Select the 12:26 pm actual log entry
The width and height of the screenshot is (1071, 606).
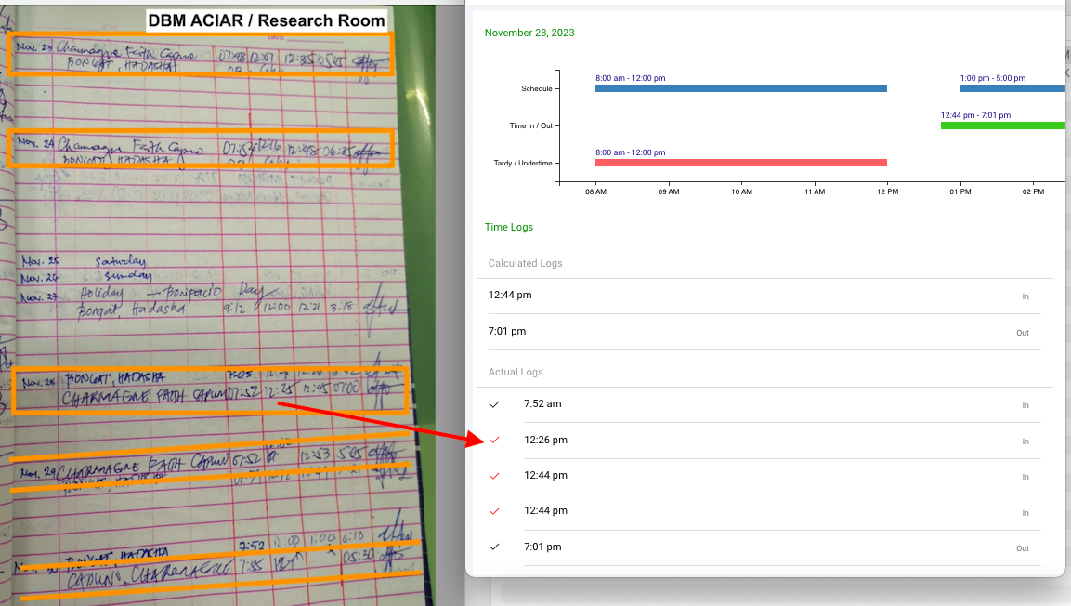pos(545,441)
